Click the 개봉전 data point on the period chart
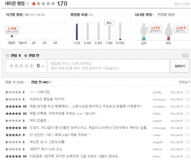 12,36
